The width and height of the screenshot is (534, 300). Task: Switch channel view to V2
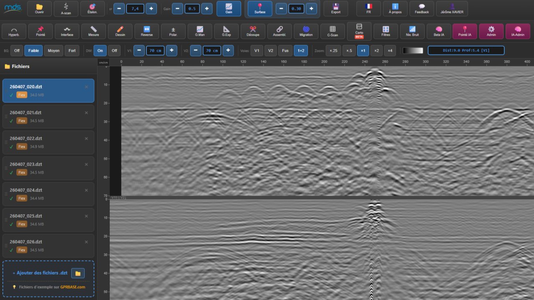click(271, 50)
